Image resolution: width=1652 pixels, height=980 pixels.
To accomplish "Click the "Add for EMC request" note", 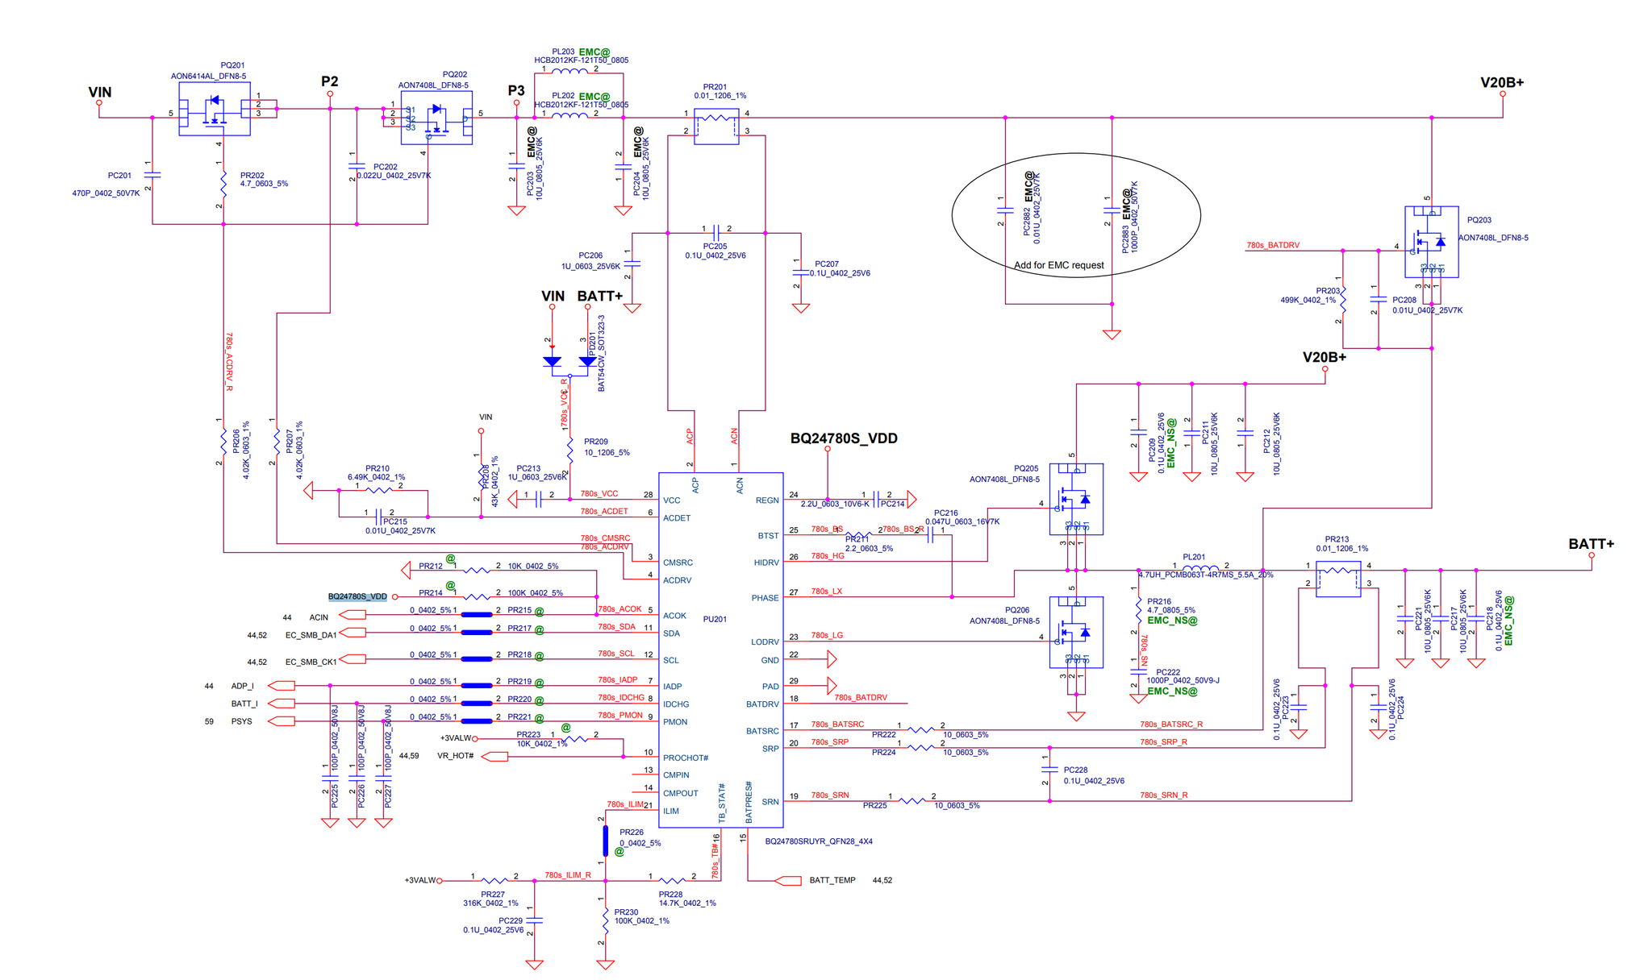I will pos(1058,265).
